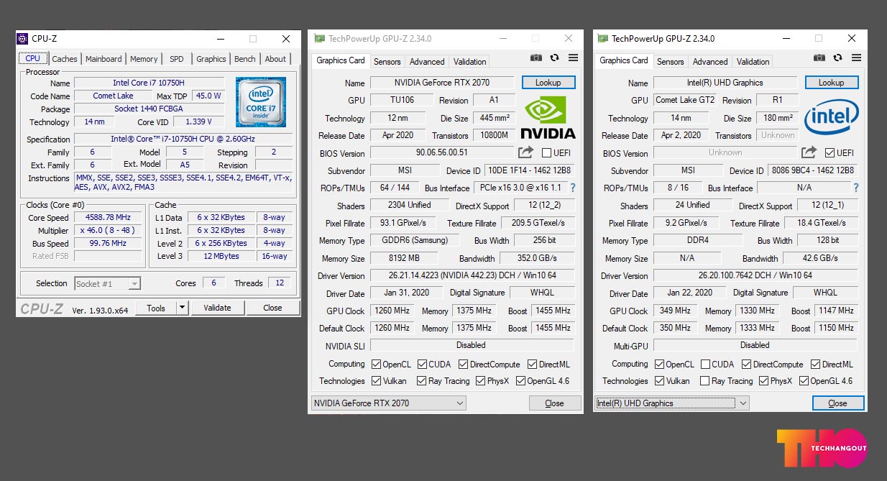Toggle OpenGL 4.6 checkbox in NVIDIA GPU-Z window
This screenshot has height=481, width=887.
pyautogui.click(x=520, y=381)
